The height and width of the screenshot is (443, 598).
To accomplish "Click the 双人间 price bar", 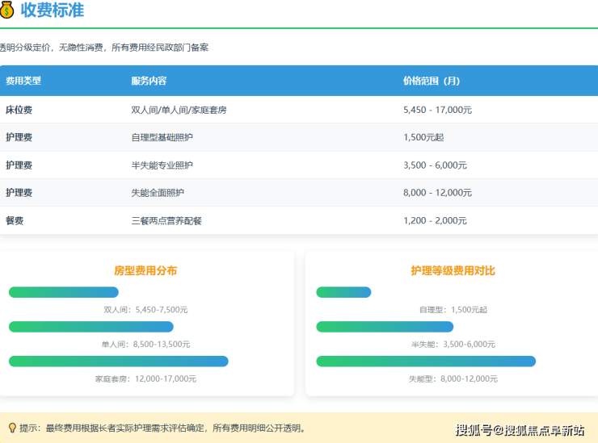I will click(x=64, y=292).
